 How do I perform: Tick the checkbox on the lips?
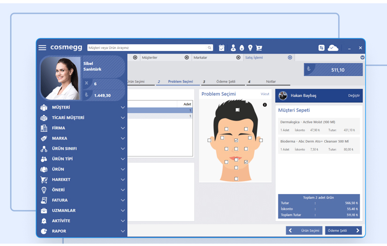236,160
